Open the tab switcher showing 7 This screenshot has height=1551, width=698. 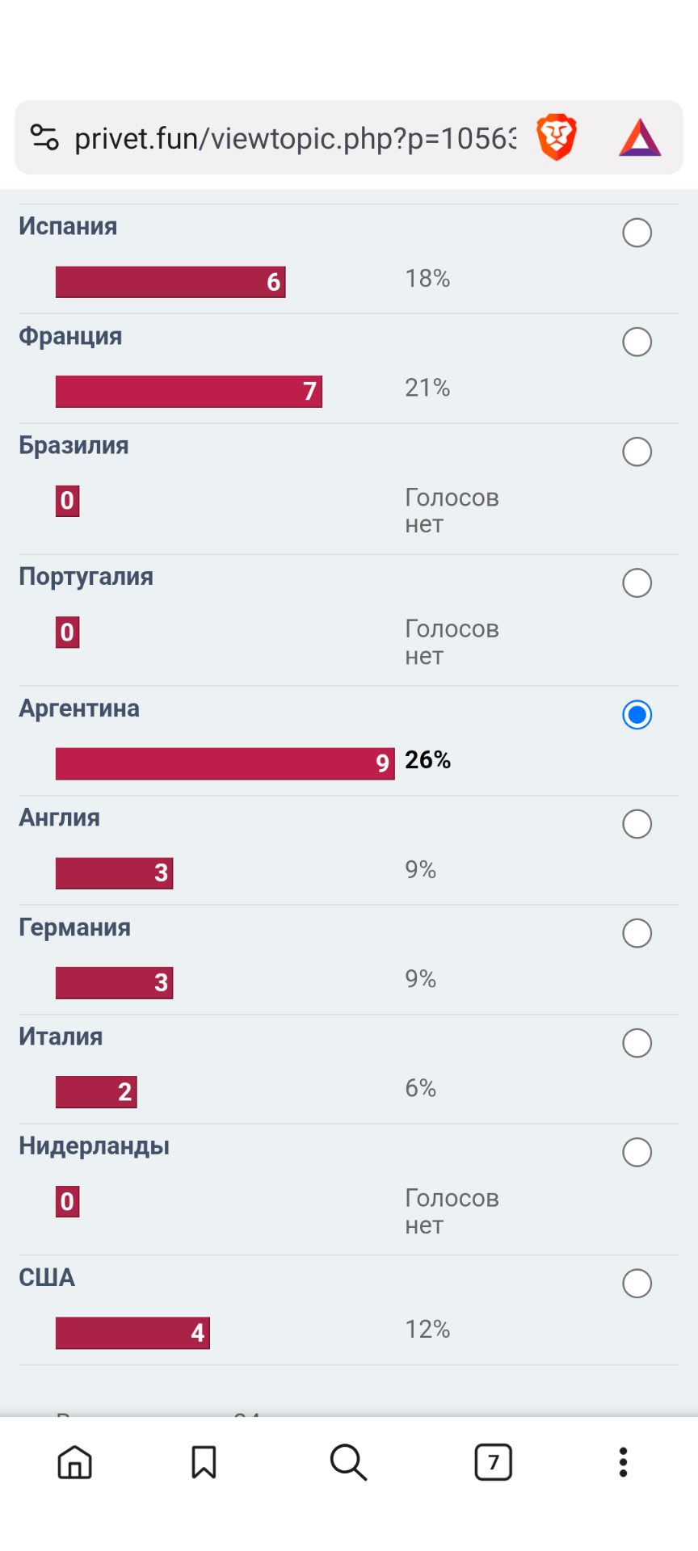point(494,1462)
